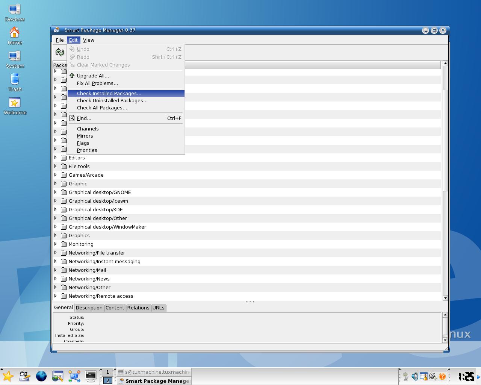This screenshot has height=385, width=481.
Task: Choose Check Uninstalled Packages...
Action: click(x=126, y=101)
